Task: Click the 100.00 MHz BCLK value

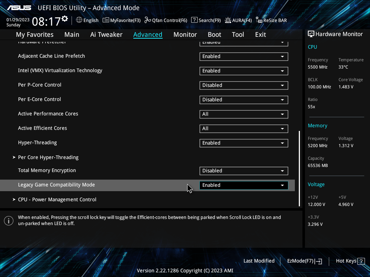Action: [x=319, y=87]
